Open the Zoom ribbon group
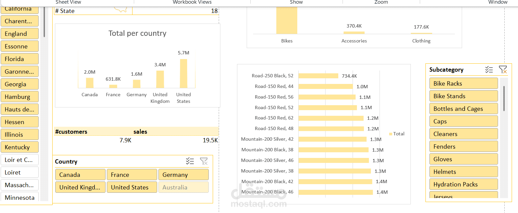The width and height of the screenshot is (518, 213). (x=381, y=2)
